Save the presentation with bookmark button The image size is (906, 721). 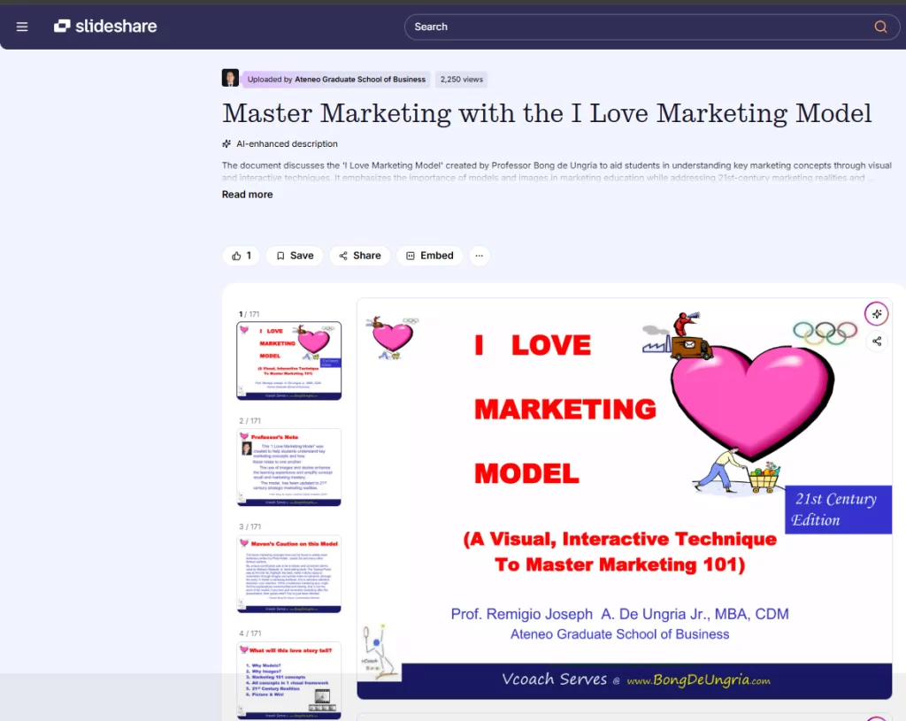pos(295,256)
